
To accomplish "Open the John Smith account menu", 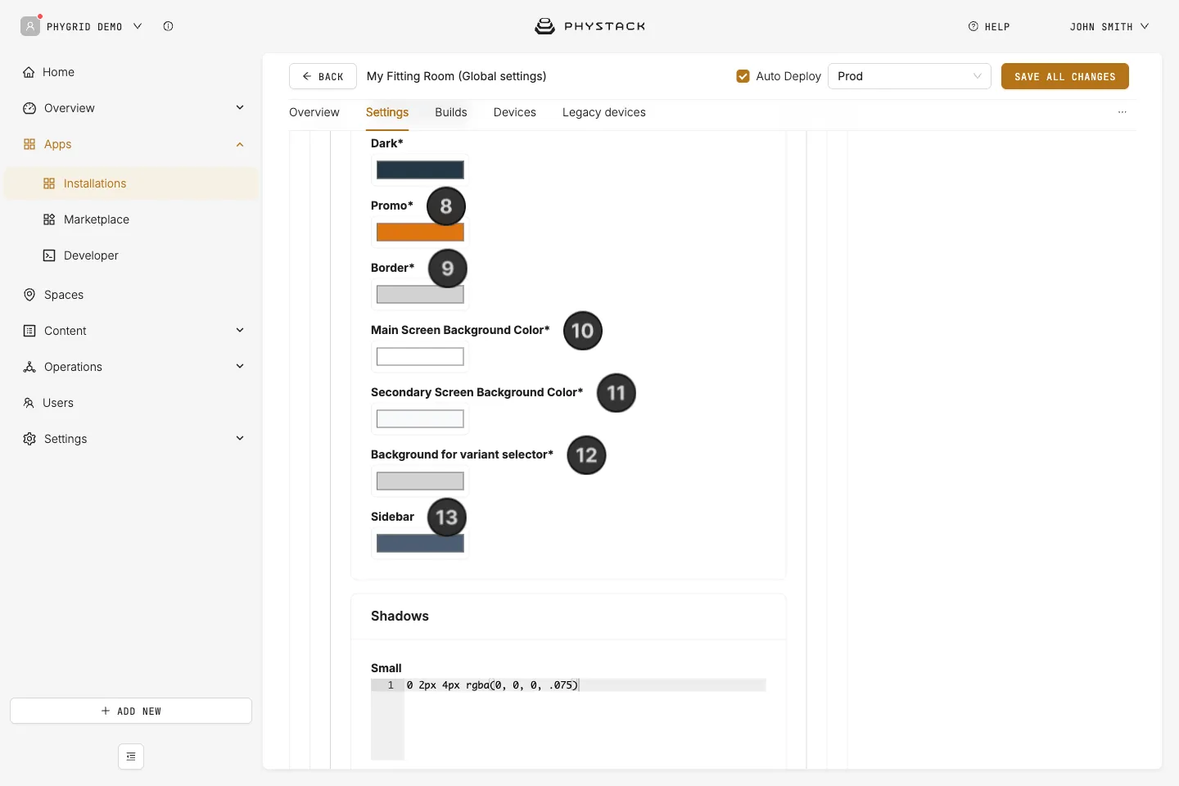I will coord(1109,26).
